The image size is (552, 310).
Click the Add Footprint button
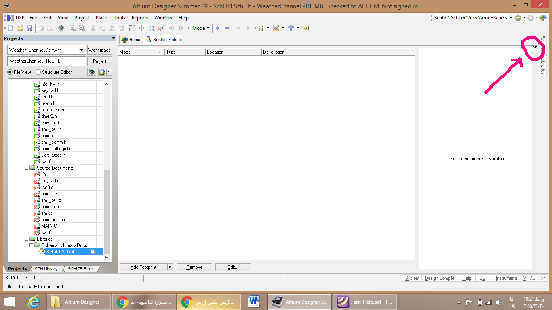(143, 267)
